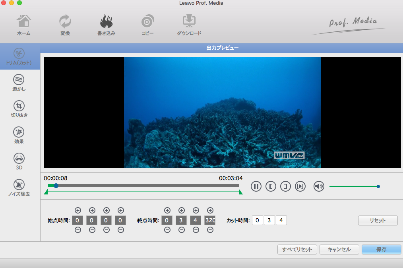
Task: Set trim start point with [ button
Action: (x=271, y=186)
